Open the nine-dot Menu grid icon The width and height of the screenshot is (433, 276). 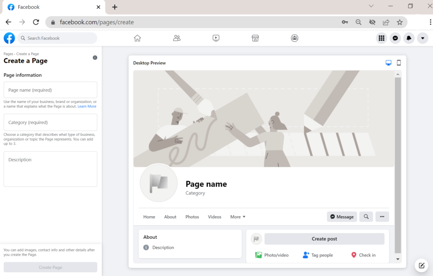point(381,38)
